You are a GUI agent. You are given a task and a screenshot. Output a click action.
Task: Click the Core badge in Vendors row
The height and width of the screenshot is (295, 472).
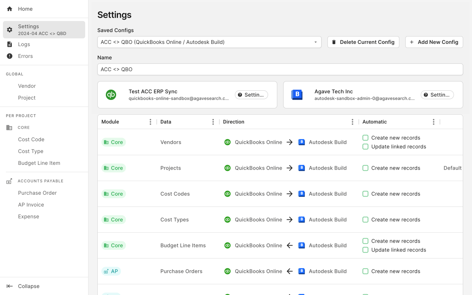click(x=114, y=142)
